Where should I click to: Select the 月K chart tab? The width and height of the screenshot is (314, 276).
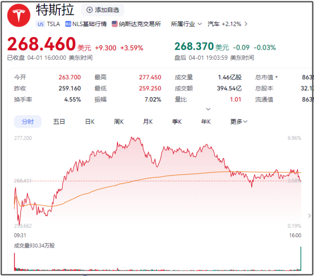coord(148,122)
